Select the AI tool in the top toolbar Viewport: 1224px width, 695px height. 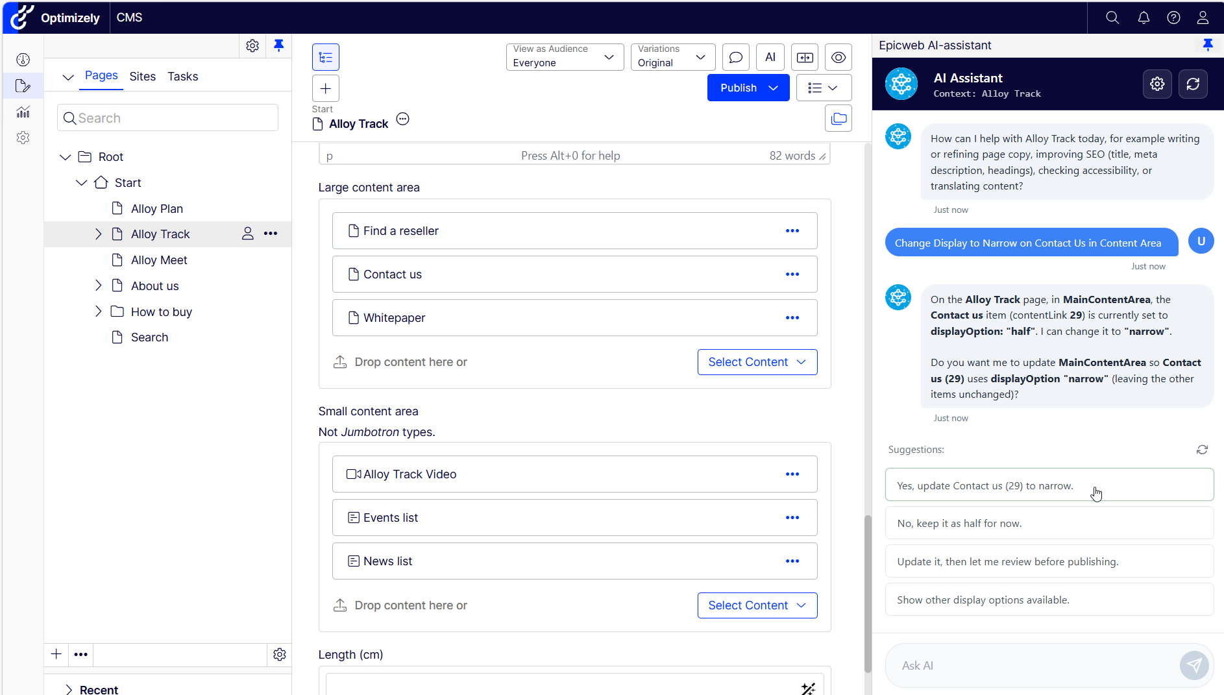point(770,57)
